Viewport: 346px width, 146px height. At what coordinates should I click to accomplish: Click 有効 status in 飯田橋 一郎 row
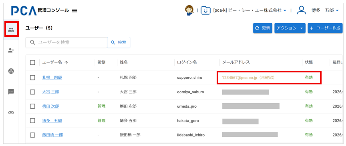pos(308,135)
